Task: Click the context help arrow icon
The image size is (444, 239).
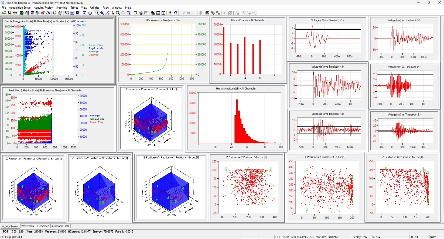Action: click(x=175, y=13)
